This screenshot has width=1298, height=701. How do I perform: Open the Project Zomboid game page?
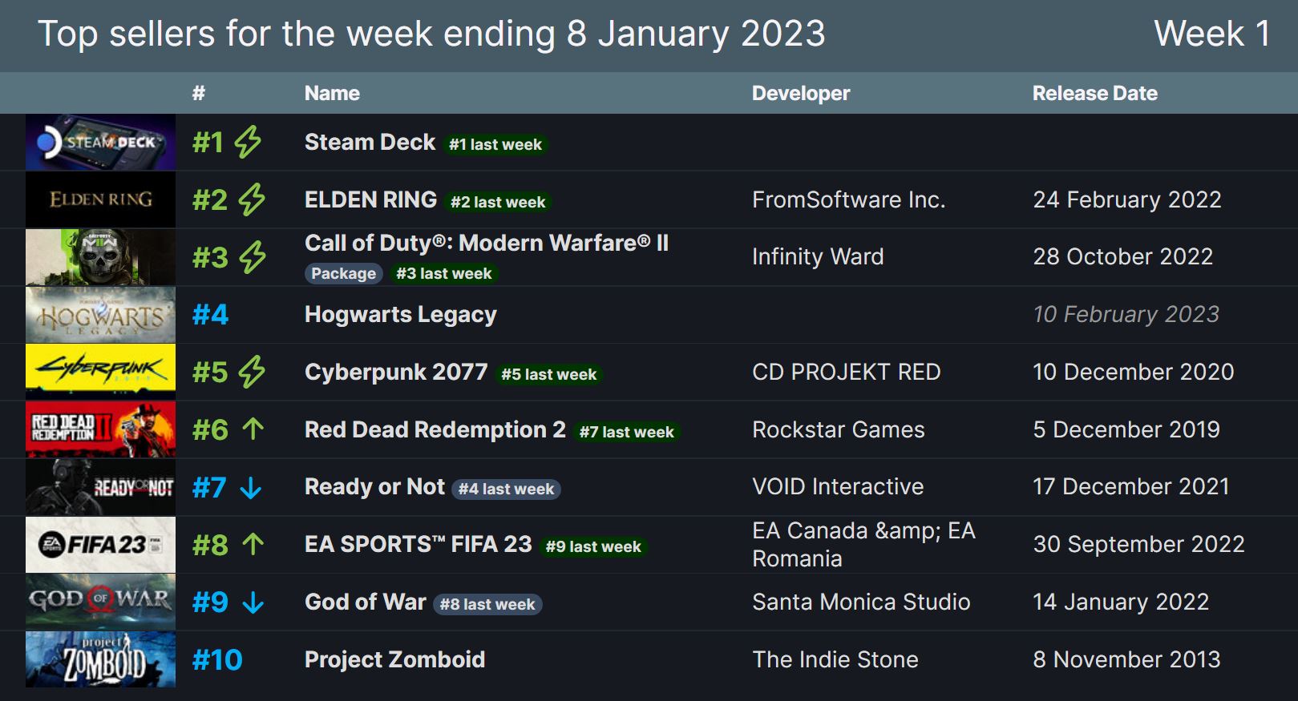tap(394, 659)
